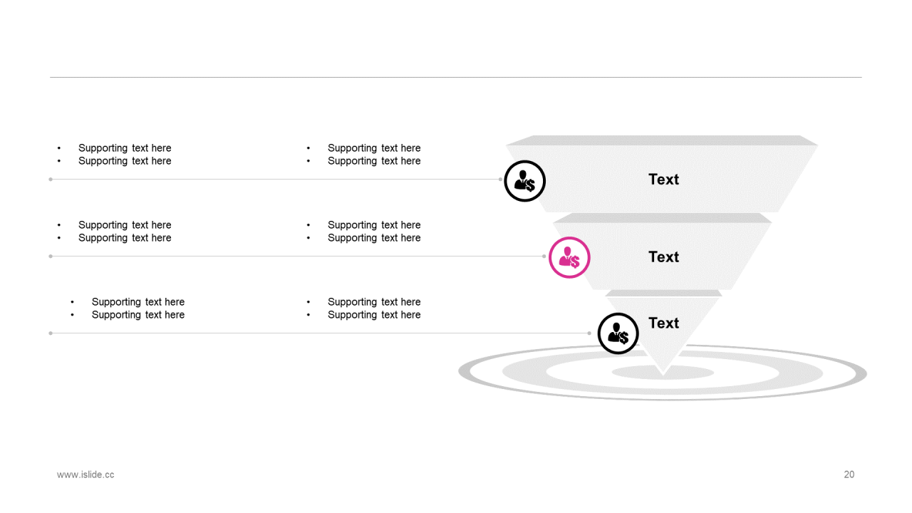Image resolution: width=912 pixels, height=513 pixels.
Task: Open the www.islide.cc link
Action: pos(85,475)
